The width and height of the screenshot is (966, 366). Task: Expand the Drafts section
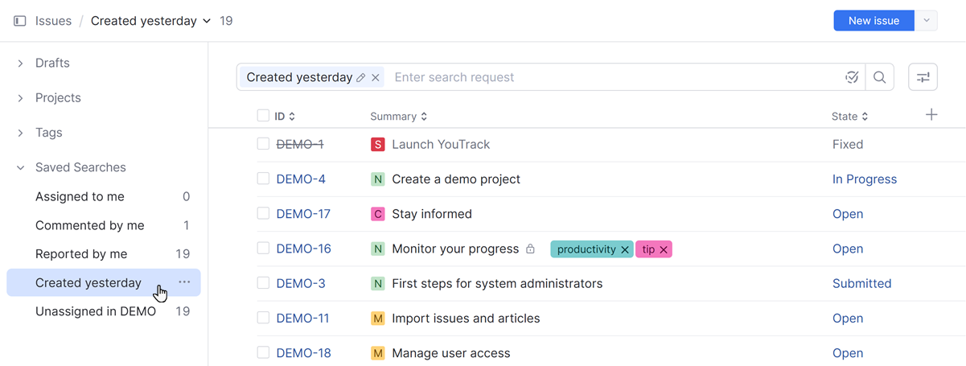(20, 64)
